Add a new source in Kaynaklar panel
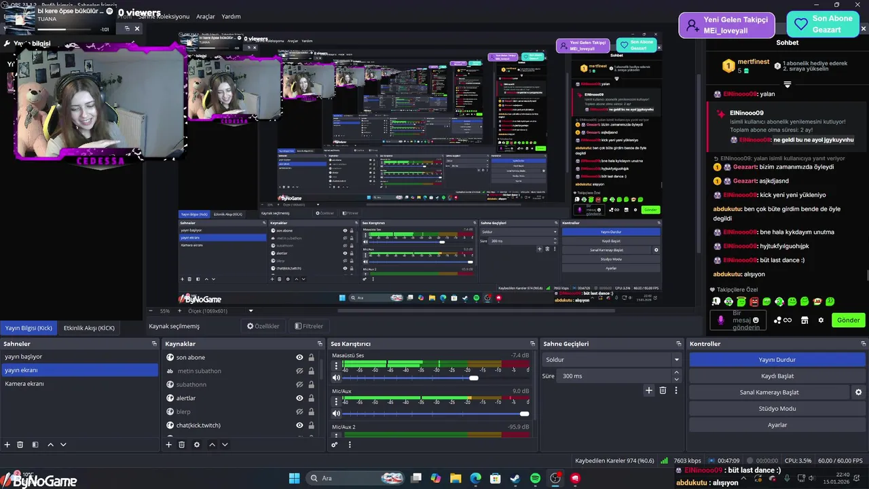 pyautogui.click(x=169, y=445)
